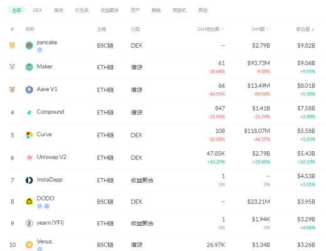The width and height of the screenshot is (326, 251).
Task: Switch to the 资产 category tab
Action: tap(135, 10)
